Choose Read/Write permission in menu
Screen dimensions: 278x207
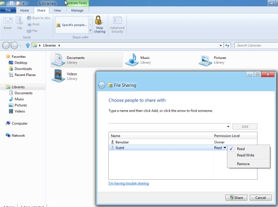pos(248,155)
